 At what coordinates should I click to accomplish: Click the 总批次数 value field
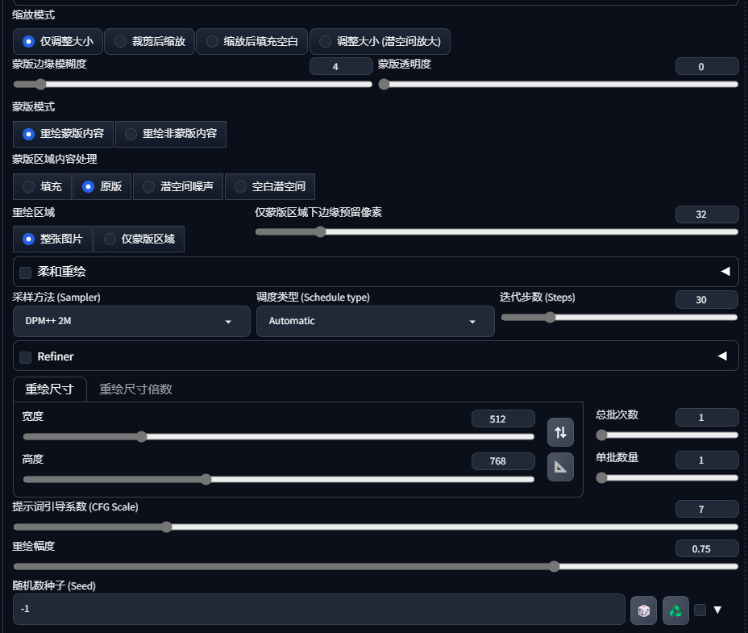tap(707, 417)
